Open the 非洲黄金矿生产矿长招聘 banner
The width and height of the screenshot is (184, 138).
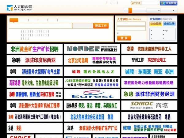[x=35, y=49]
